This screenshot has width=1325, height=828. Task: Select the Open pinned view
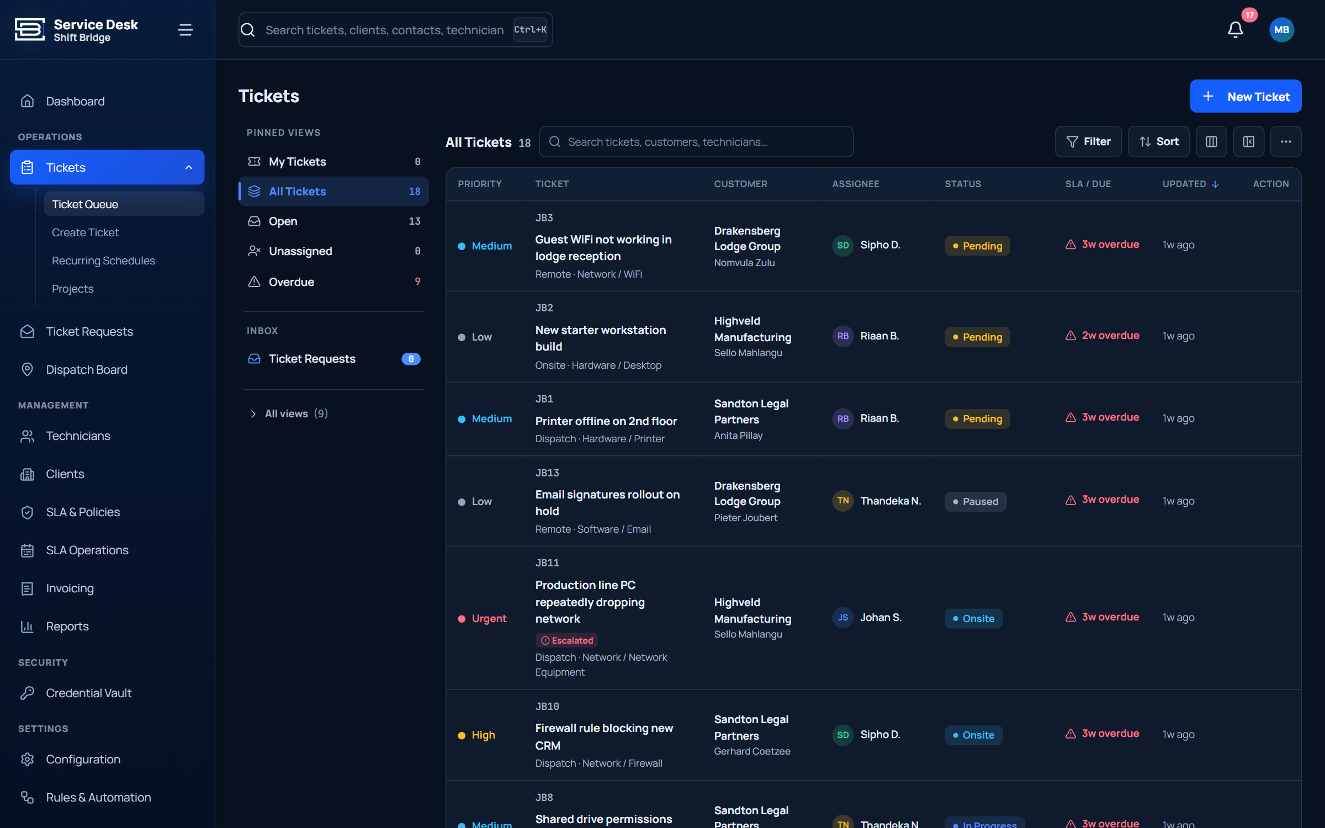point(333,221)
